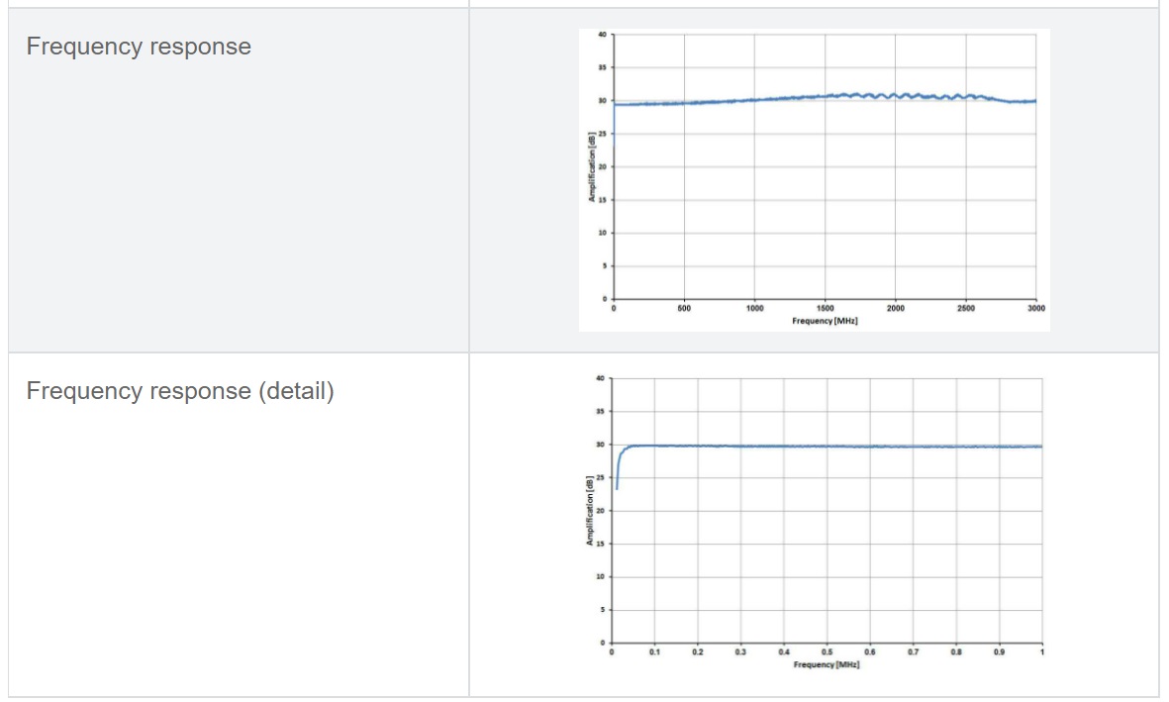This screenshot has height=702, width=1169.
Task: Click the 1000 tick label on upper chart
Action: [x=754, y=309]
